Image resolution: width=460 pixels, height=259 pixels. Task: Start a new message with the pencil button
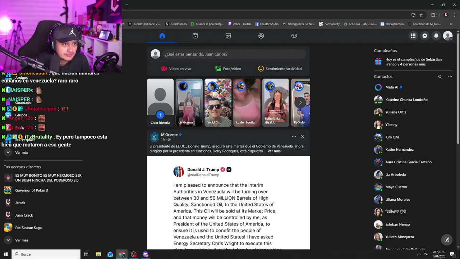click(x=447, y=240)
